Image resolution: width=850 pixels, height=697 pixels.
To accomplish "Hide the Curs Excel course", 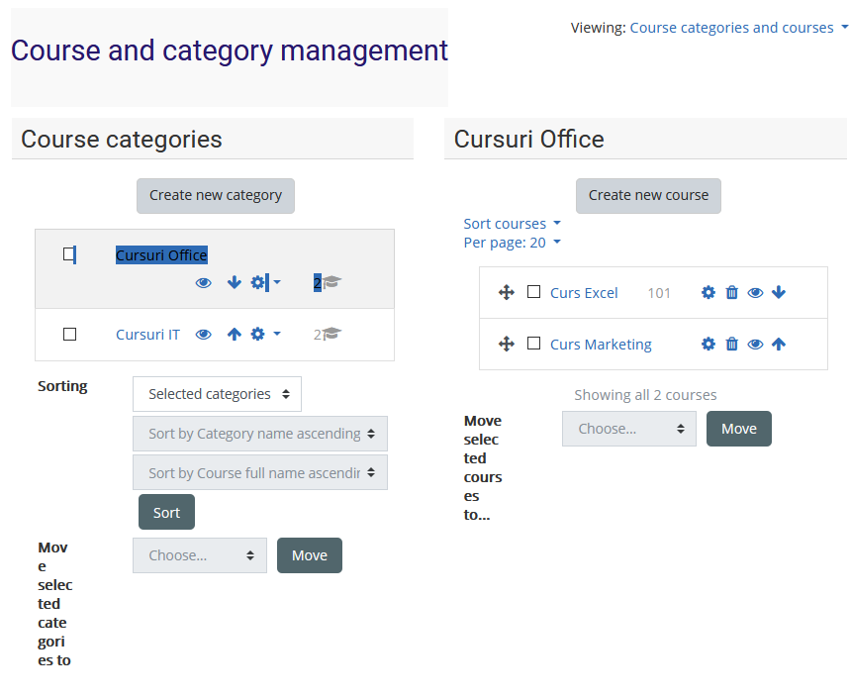I will pos(755,292).
